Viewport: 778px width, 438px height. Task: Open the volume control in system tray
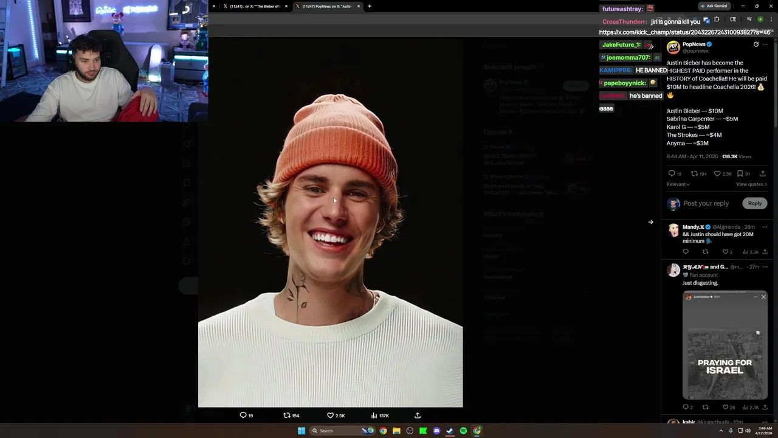pyautogui.click(x=747, y=431)
